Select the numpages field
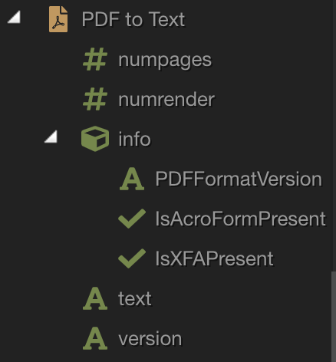 (165, 61)
